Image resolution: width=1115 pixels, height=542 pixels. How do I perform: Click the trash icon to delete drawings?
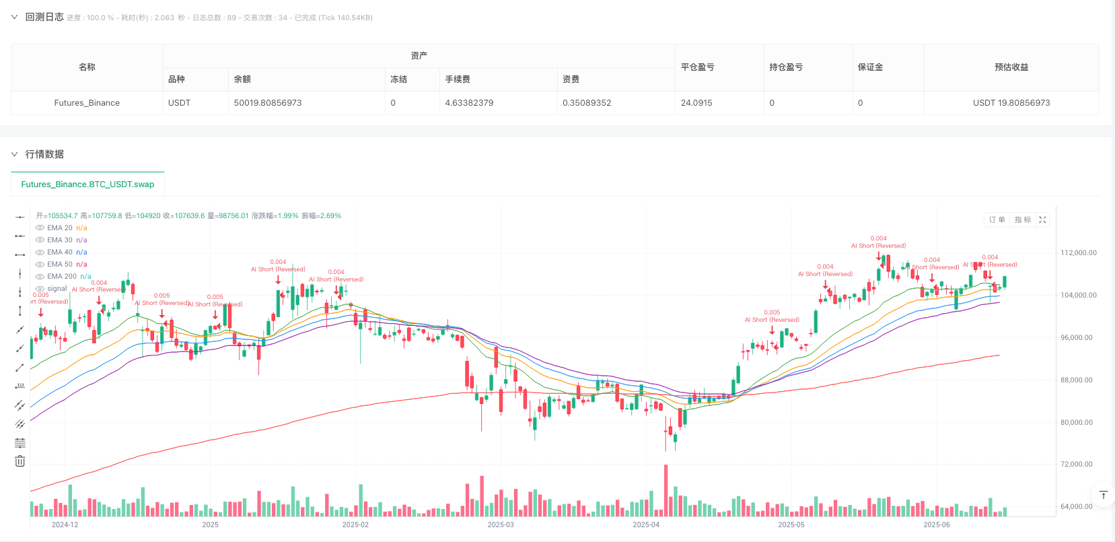click(x=20, y=461)
